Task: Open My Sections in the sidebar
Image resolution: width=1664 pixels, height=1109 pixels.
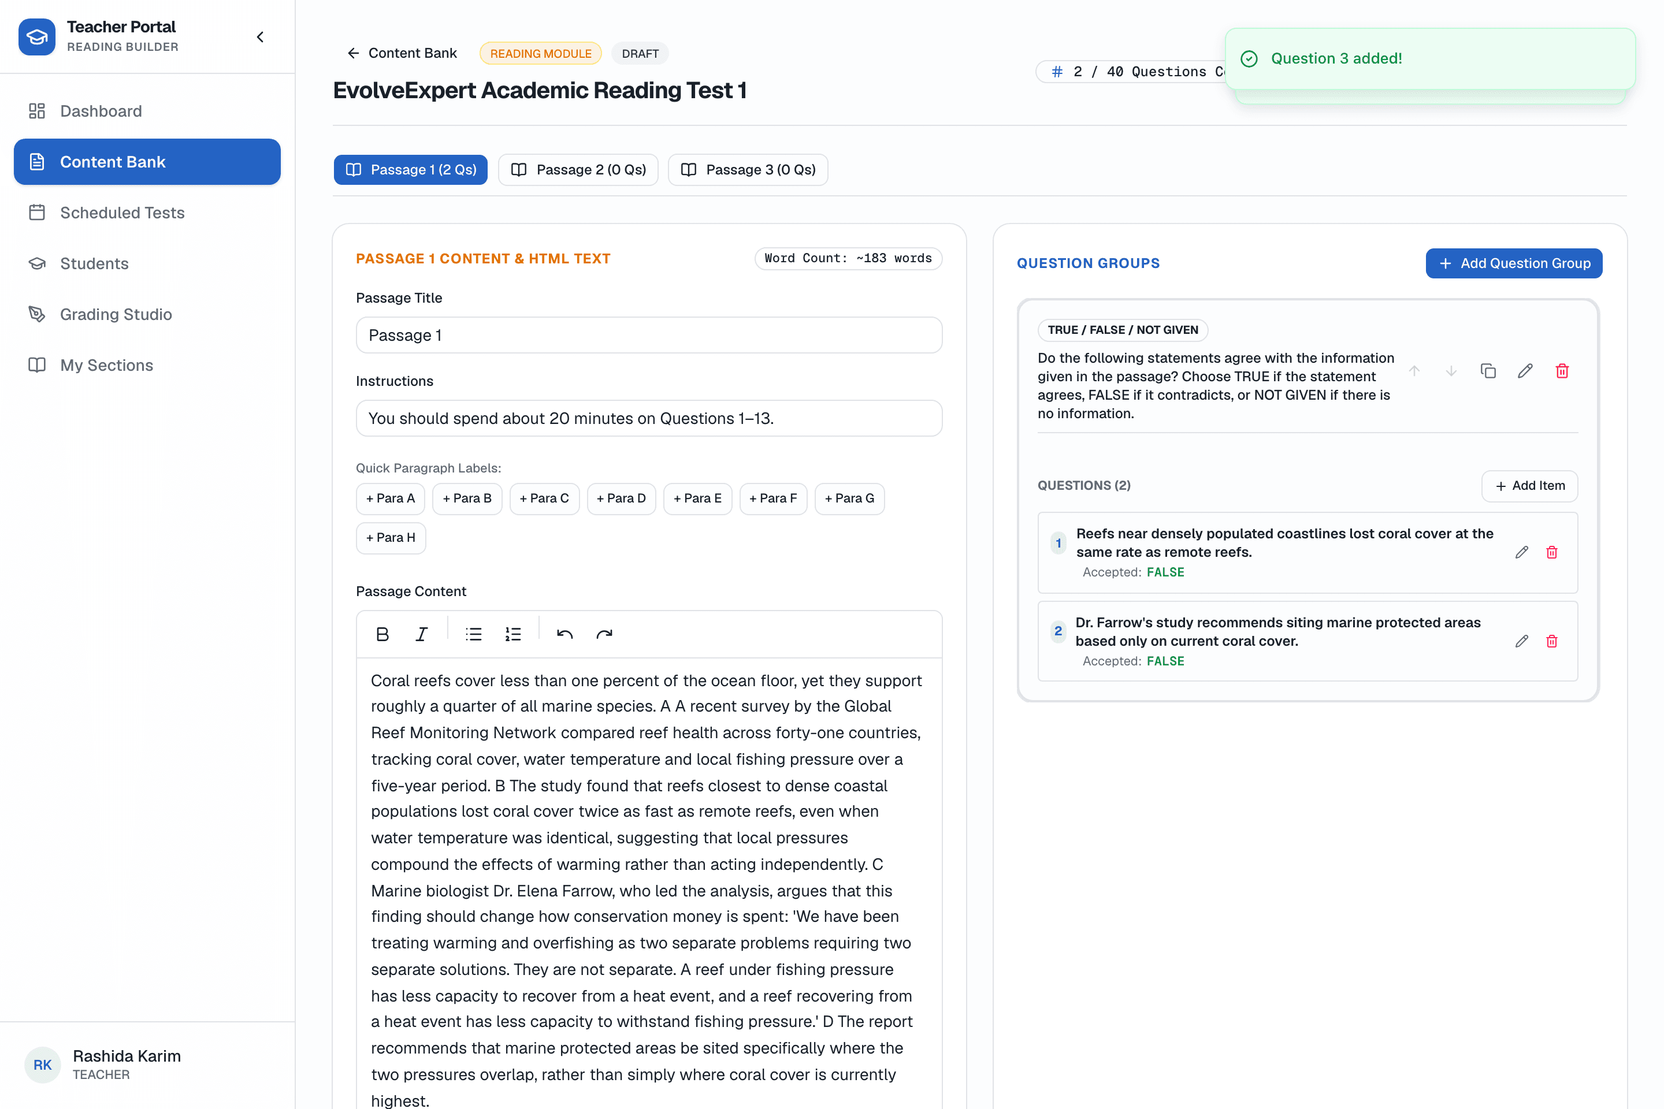Action: click(147, 365)
